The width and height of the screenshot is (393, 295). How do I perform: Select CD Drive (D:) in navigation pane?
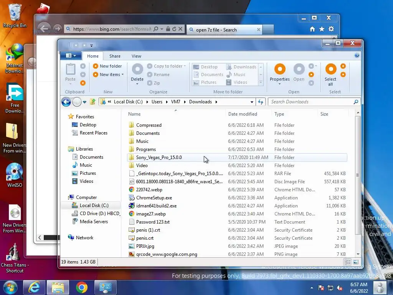[96, 214]
